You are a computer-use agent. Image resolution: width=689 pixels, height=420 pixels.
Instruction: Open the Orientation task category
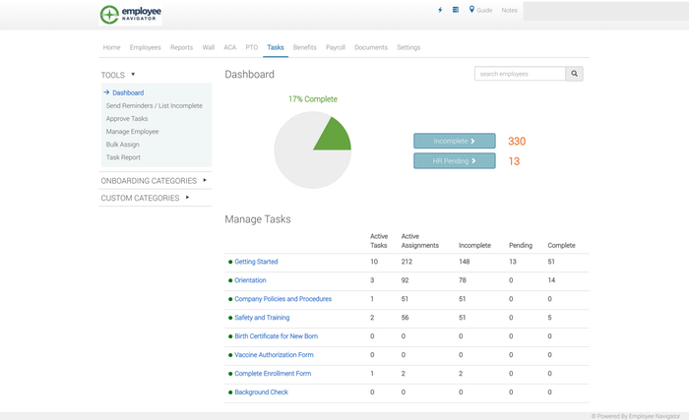250,280
